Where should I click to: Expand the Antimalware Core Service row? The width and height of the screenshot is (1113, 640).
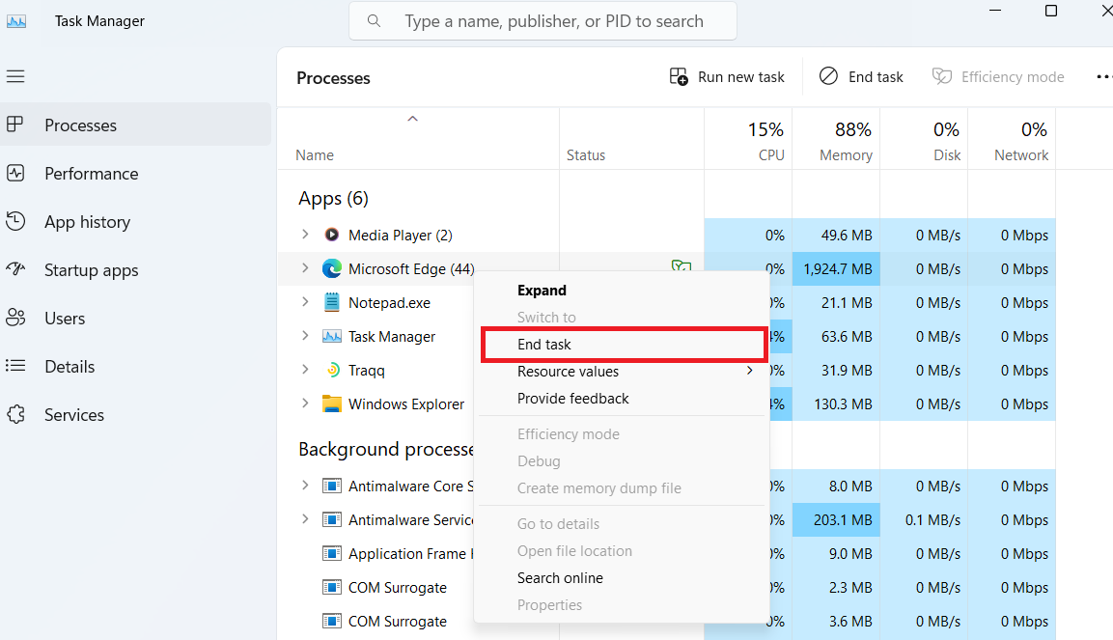tap(305, 486)
